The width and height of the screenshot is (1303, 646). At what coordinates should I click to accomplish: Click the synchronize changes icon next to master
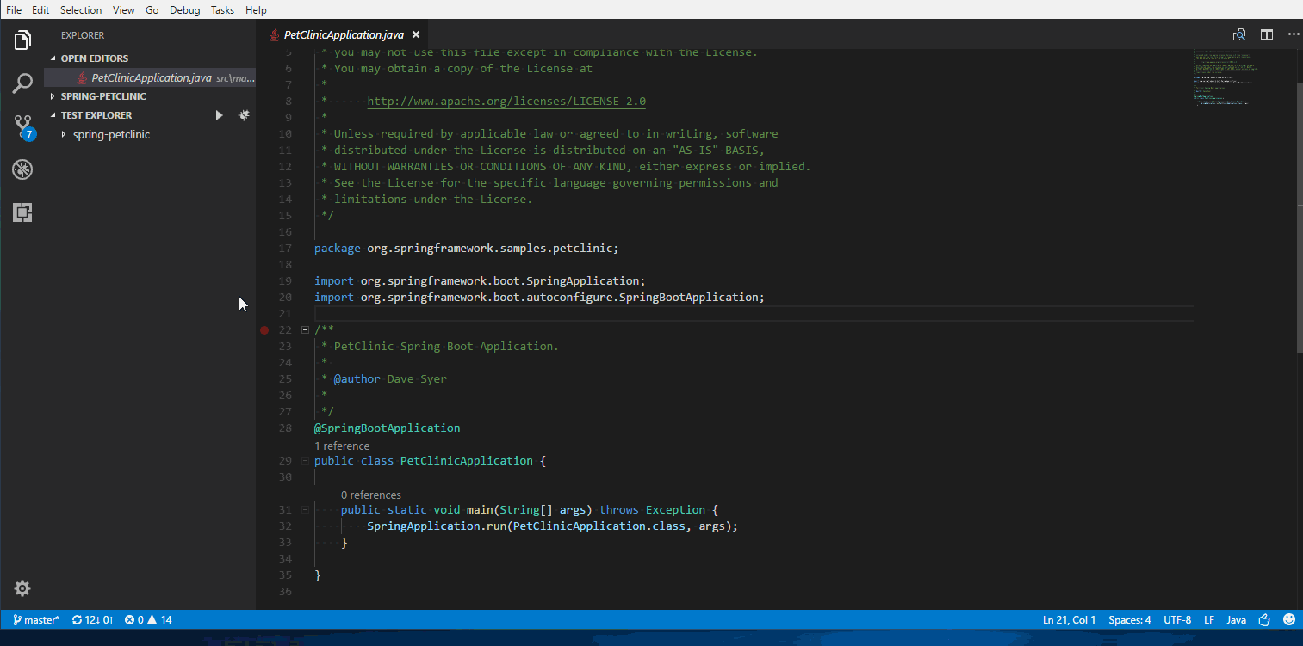(91, 619)
